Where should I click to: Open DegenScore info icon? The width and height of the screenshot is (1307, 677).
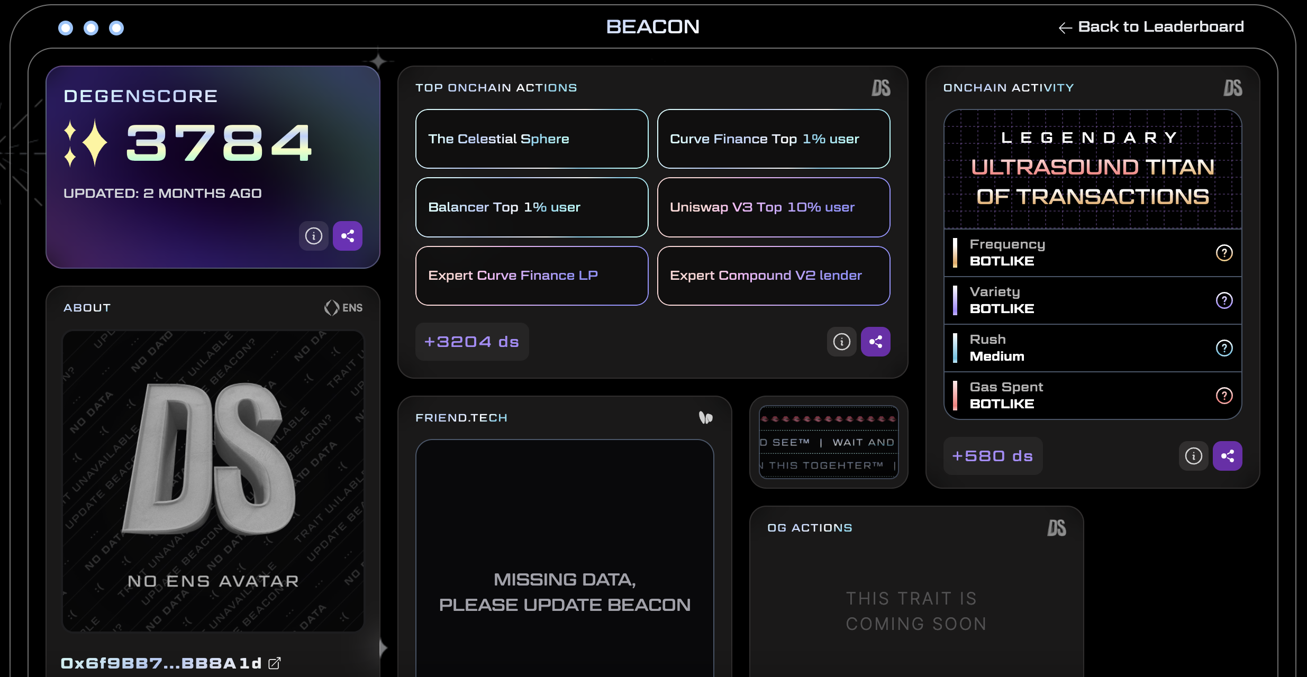(314, 236)
